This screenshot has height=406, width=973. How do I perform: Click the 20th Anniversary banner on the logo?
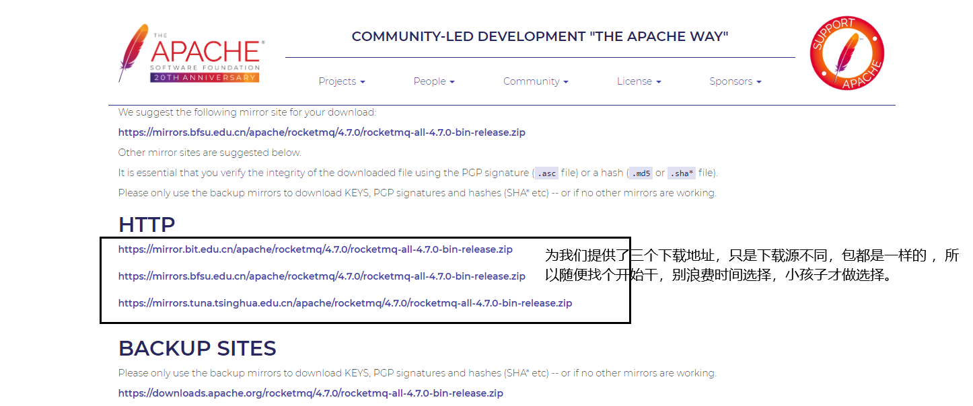(203, 77)
